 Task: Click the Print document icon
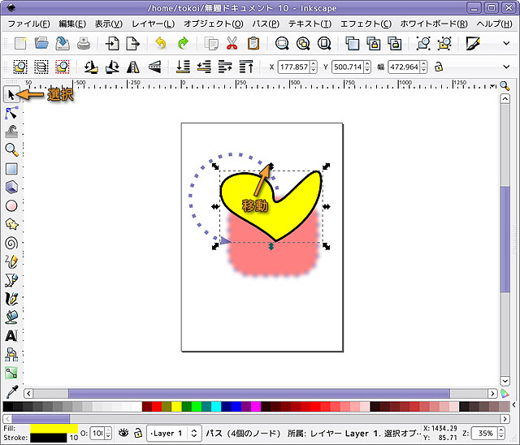(x=84, y=44)
